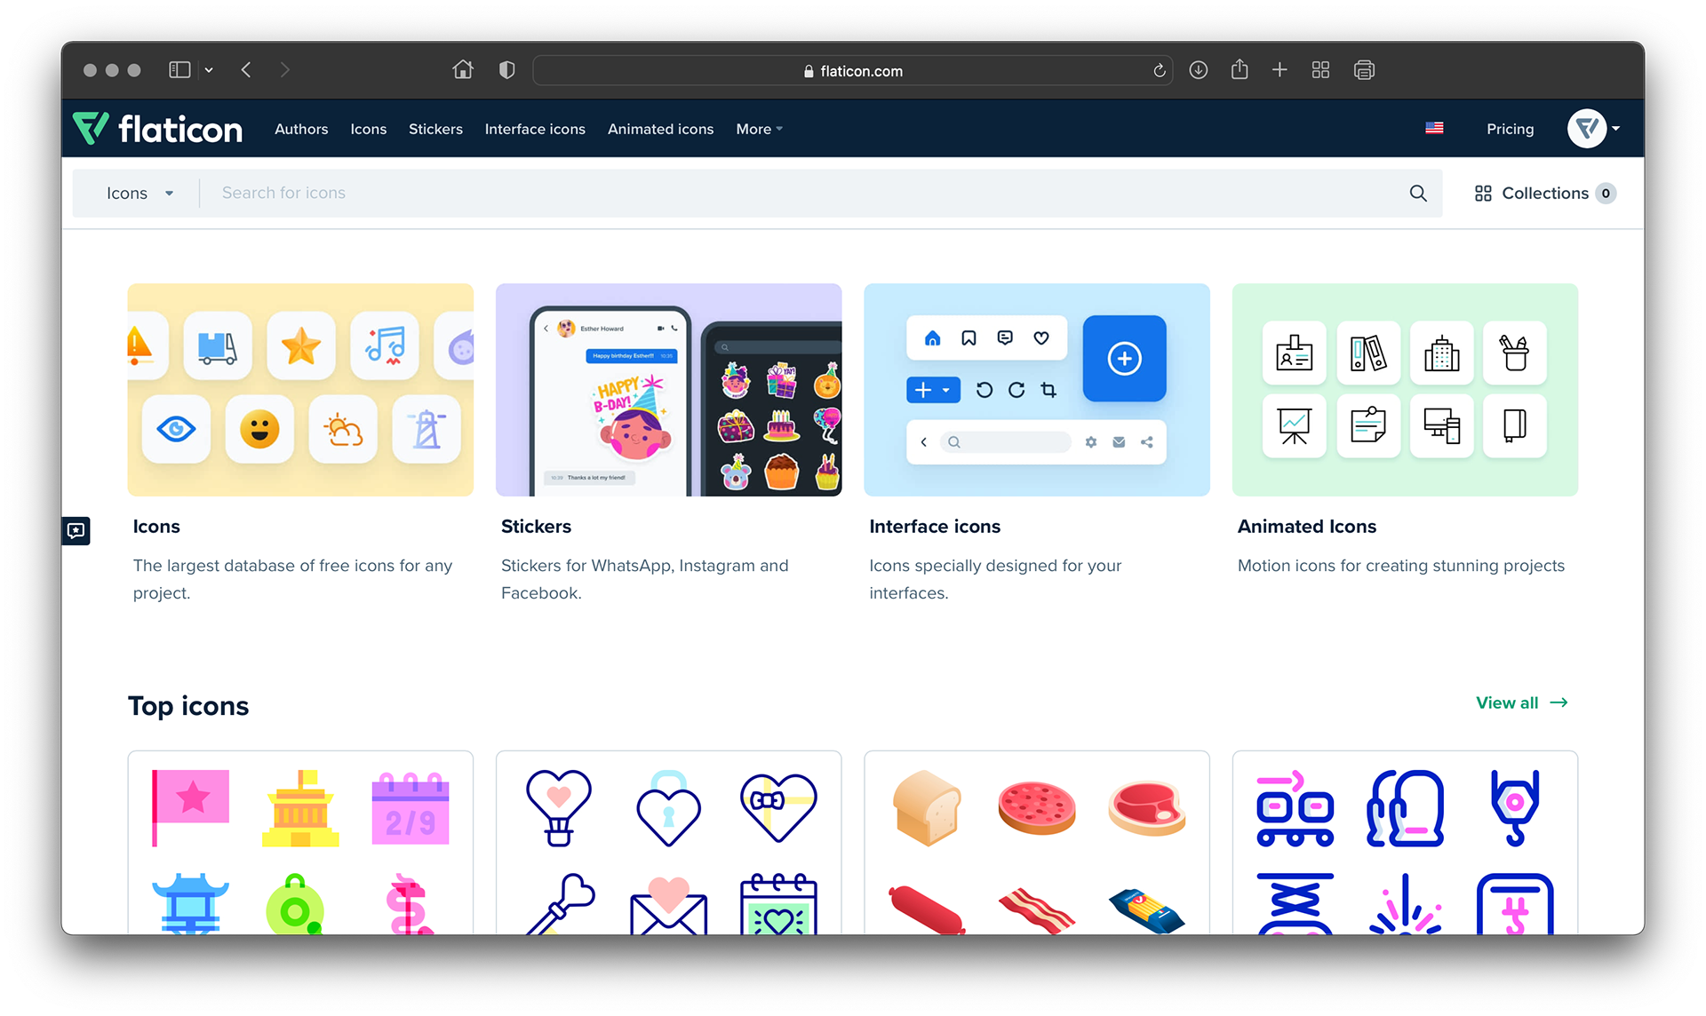Click the Icons heading under the first card

point(156,527)
